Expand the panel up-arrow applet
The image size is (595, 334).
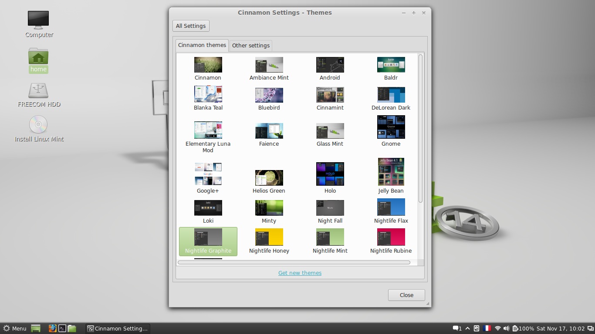point(468,328)
